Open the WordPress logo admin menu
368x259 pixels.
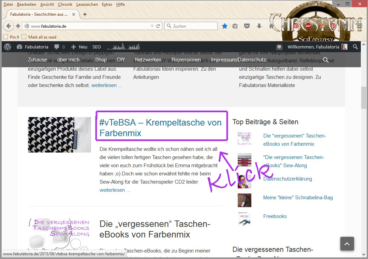[8, 47]
